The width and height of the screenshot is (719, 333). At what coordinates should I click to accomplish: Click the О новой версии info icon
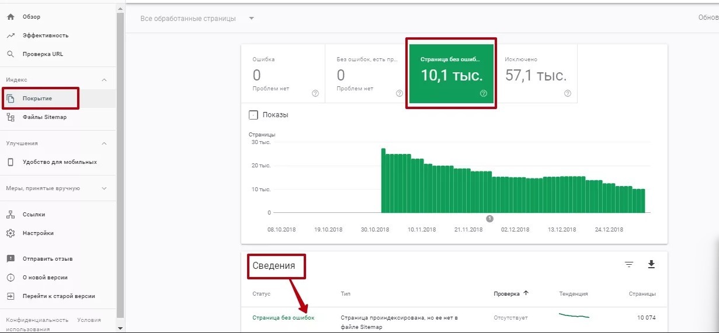coord(10,278)
